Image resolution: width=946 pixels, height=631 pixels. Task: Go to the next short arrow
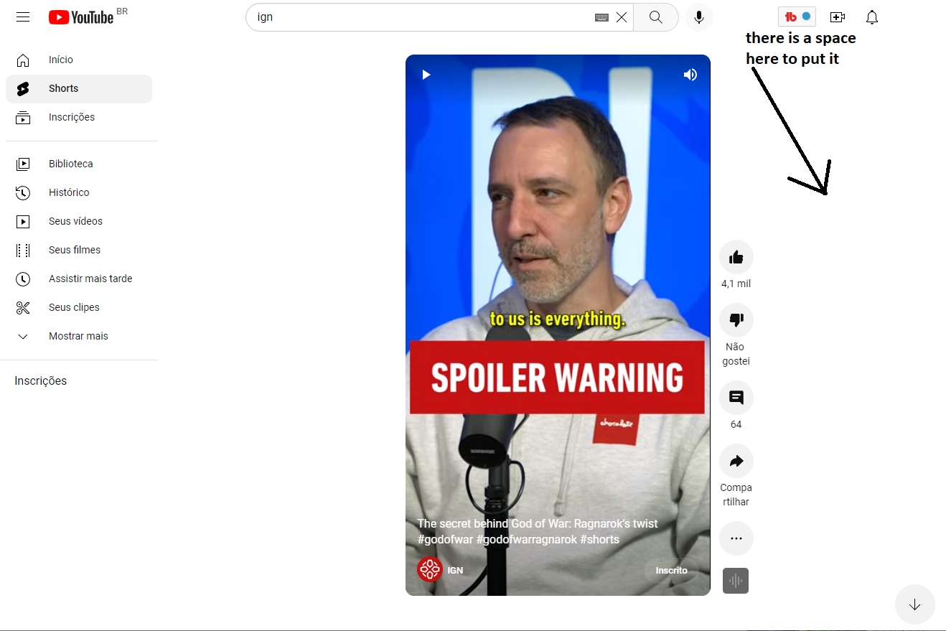[914, 604]
